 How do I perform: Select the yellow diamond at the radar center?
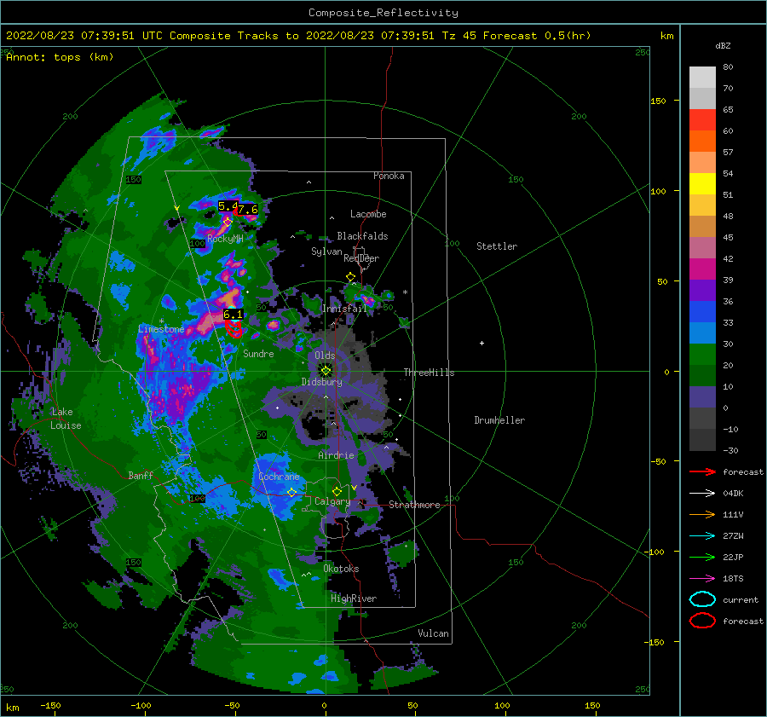326,371
